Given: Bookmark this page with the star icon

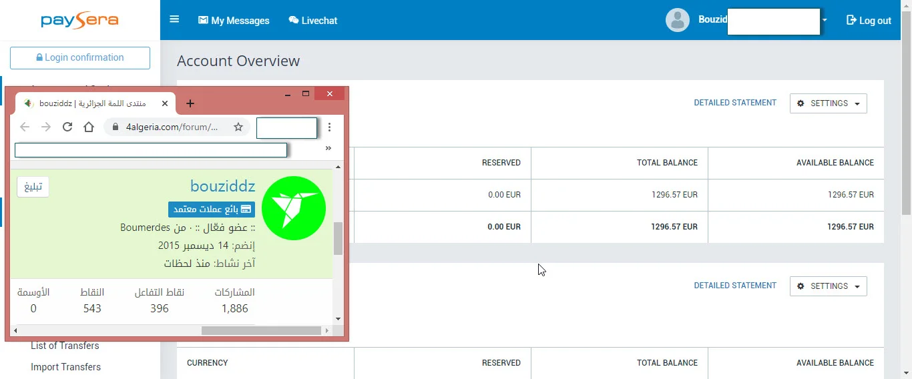Looking at the screenshot, I should [x=238, y=127].
